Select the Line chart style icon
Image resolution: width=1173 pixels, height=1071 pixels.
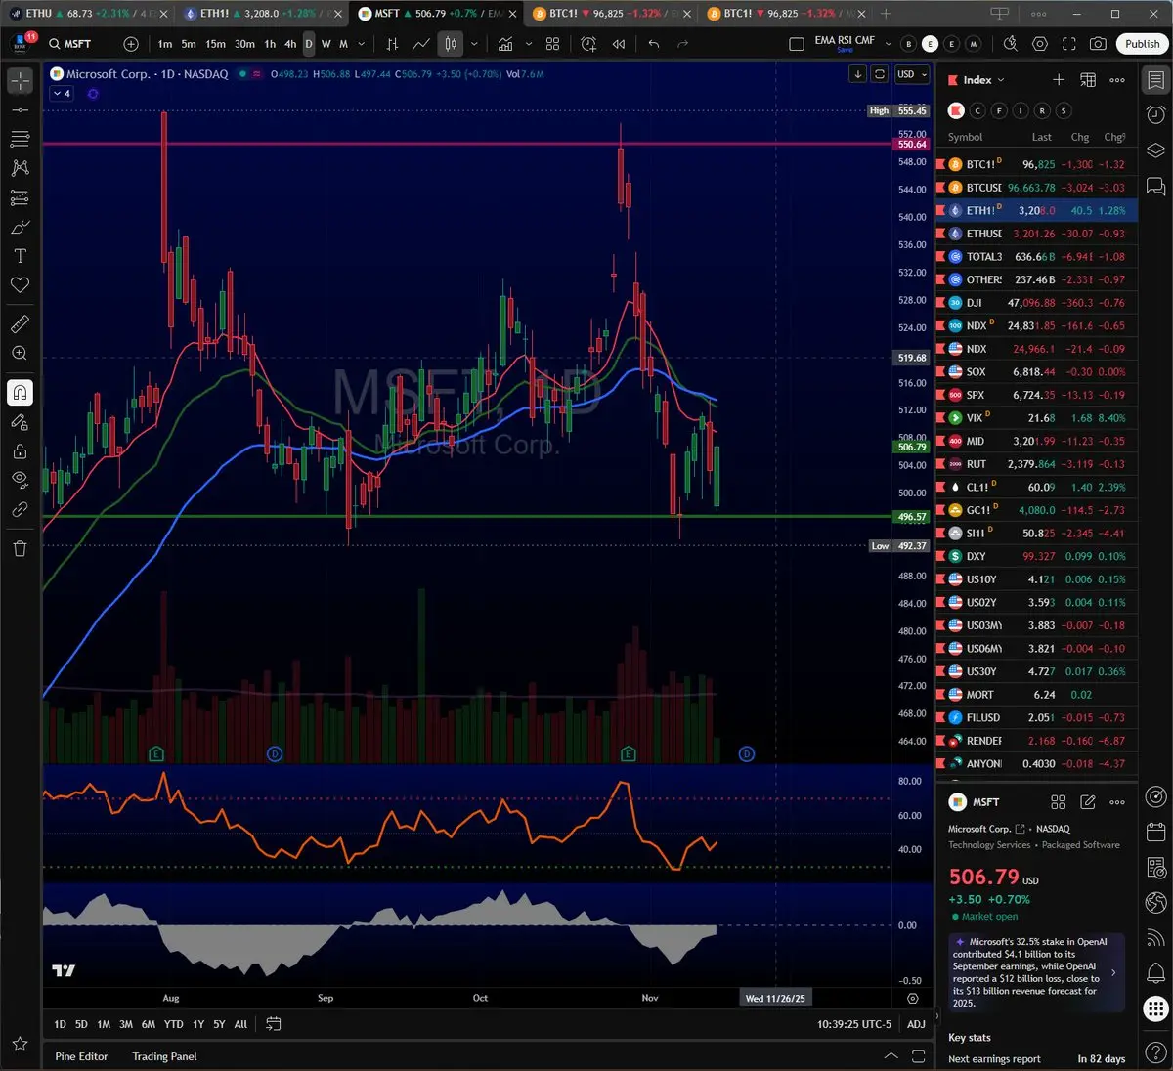pyautogui.click(x=421, y=44)
